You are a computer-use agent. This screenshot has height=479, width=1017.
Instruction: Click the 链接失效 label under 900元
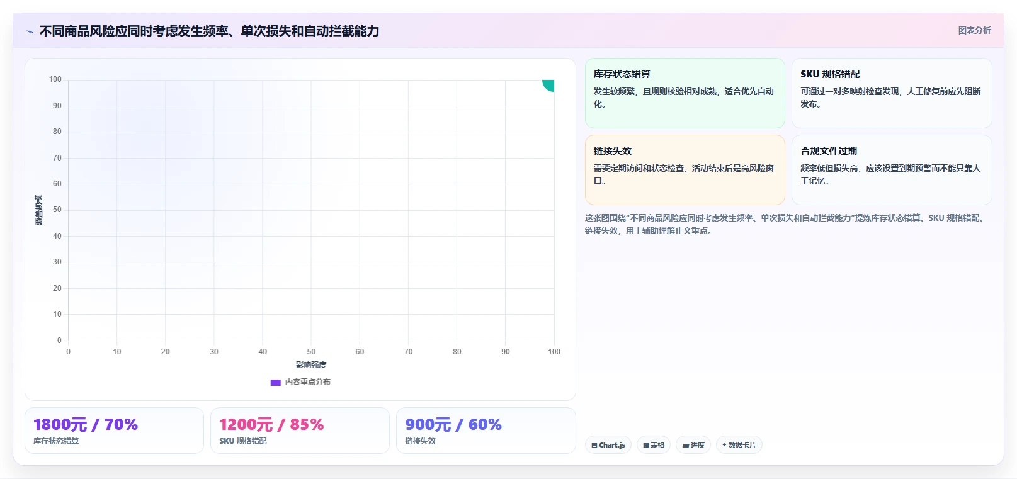click(420, 441)
